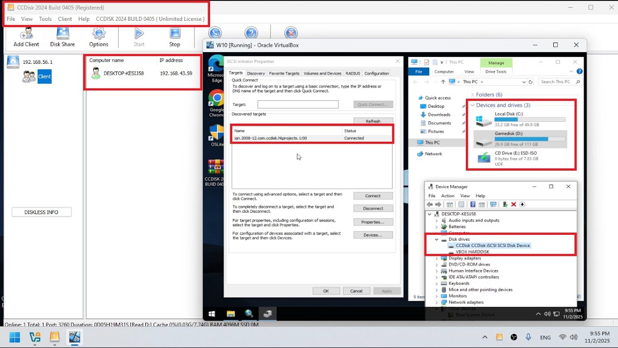Click the update driver down-arrow icon
618x348 pixels.
click(522, 204)
